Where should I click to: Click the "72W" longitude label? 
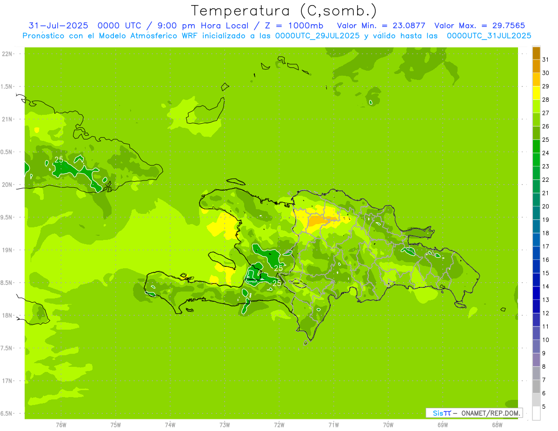click(x=279, y=425)
